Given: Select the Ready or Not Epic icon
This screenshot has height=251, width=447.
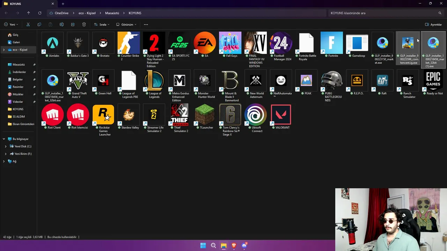Looking at the screenshot, I should point(433,81).
